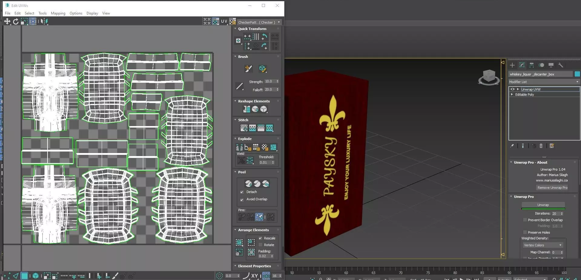This screenshot has width=581, height=280.
Task: Enable the Preserve Holes checkbox
Action: pyautogui.click(x=525, y=232)
